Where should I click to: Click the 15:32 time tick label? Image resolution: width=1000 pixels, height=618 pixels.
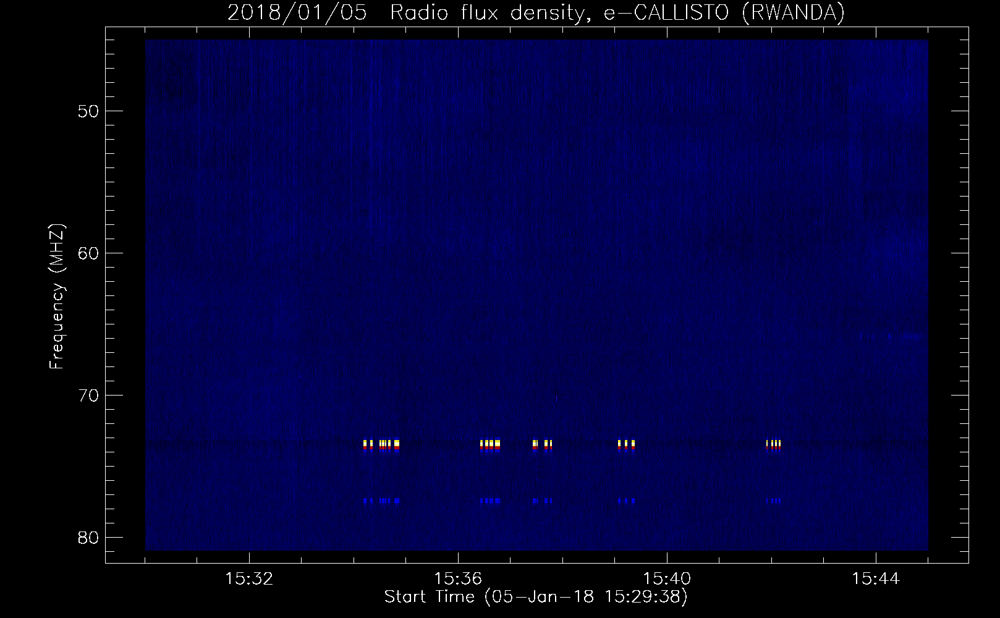coord(249,579)
